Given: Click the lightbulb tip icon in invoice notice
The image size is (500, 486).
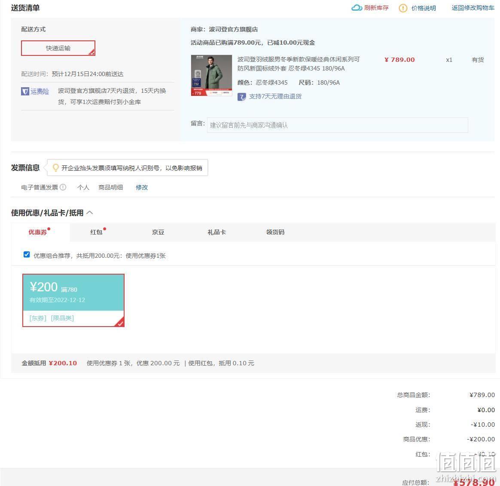Looking at the screenshot, I should 55,168.
